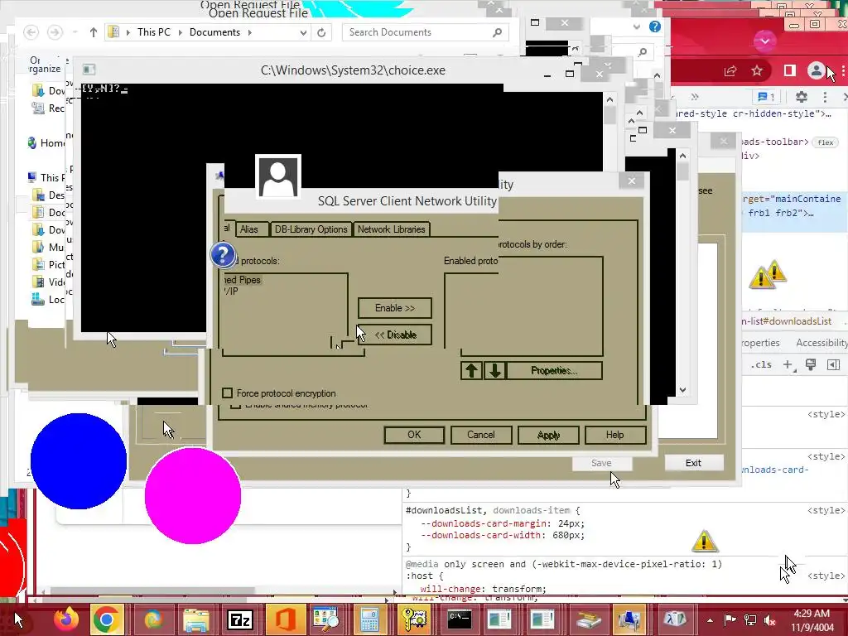Move protocol up with arrow button
Screen dimensions: 848x636
pyautogui.click(x=471, y=370)
